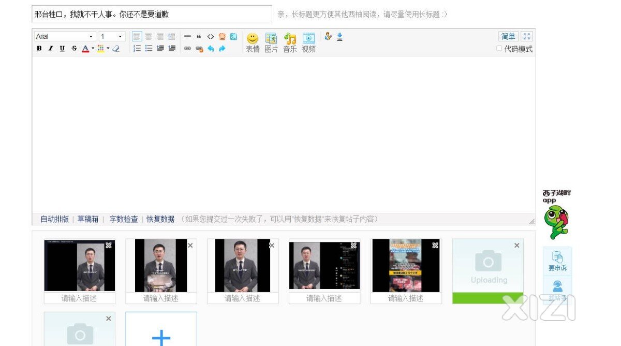Select the fifth uploaded collage thumbnail

pos(406,265)
